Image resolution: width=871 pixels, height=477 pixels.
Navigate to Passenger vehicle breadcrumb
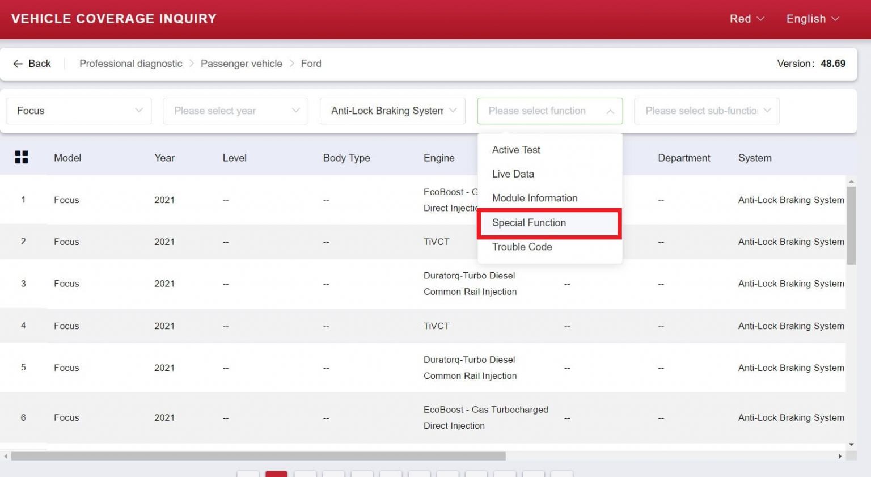(241, 64)
